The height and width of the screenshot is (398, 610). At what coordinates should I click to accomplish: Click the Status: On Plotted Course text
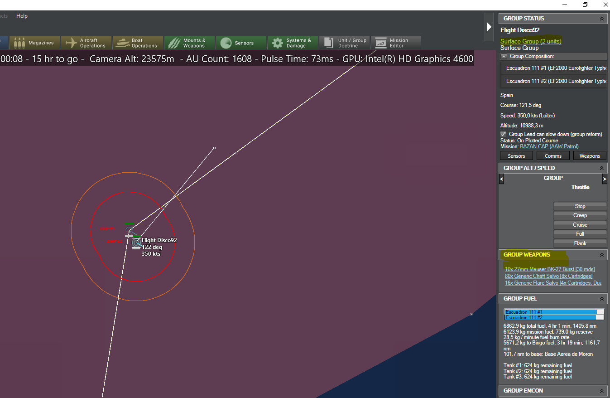tap(529, 141)
